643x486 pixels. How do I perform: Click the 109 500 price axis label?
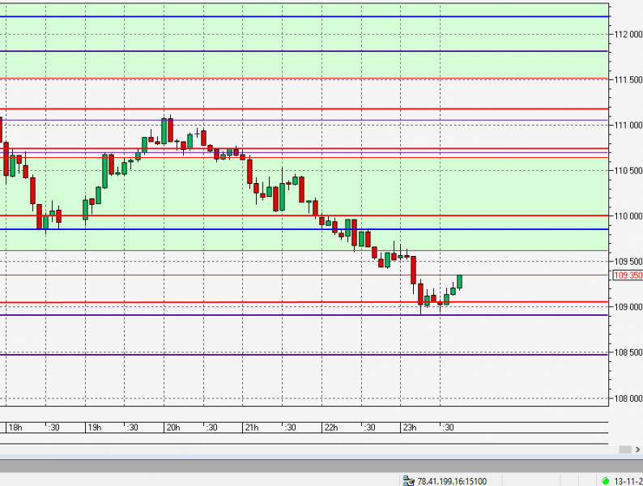[x=628, y=262]
